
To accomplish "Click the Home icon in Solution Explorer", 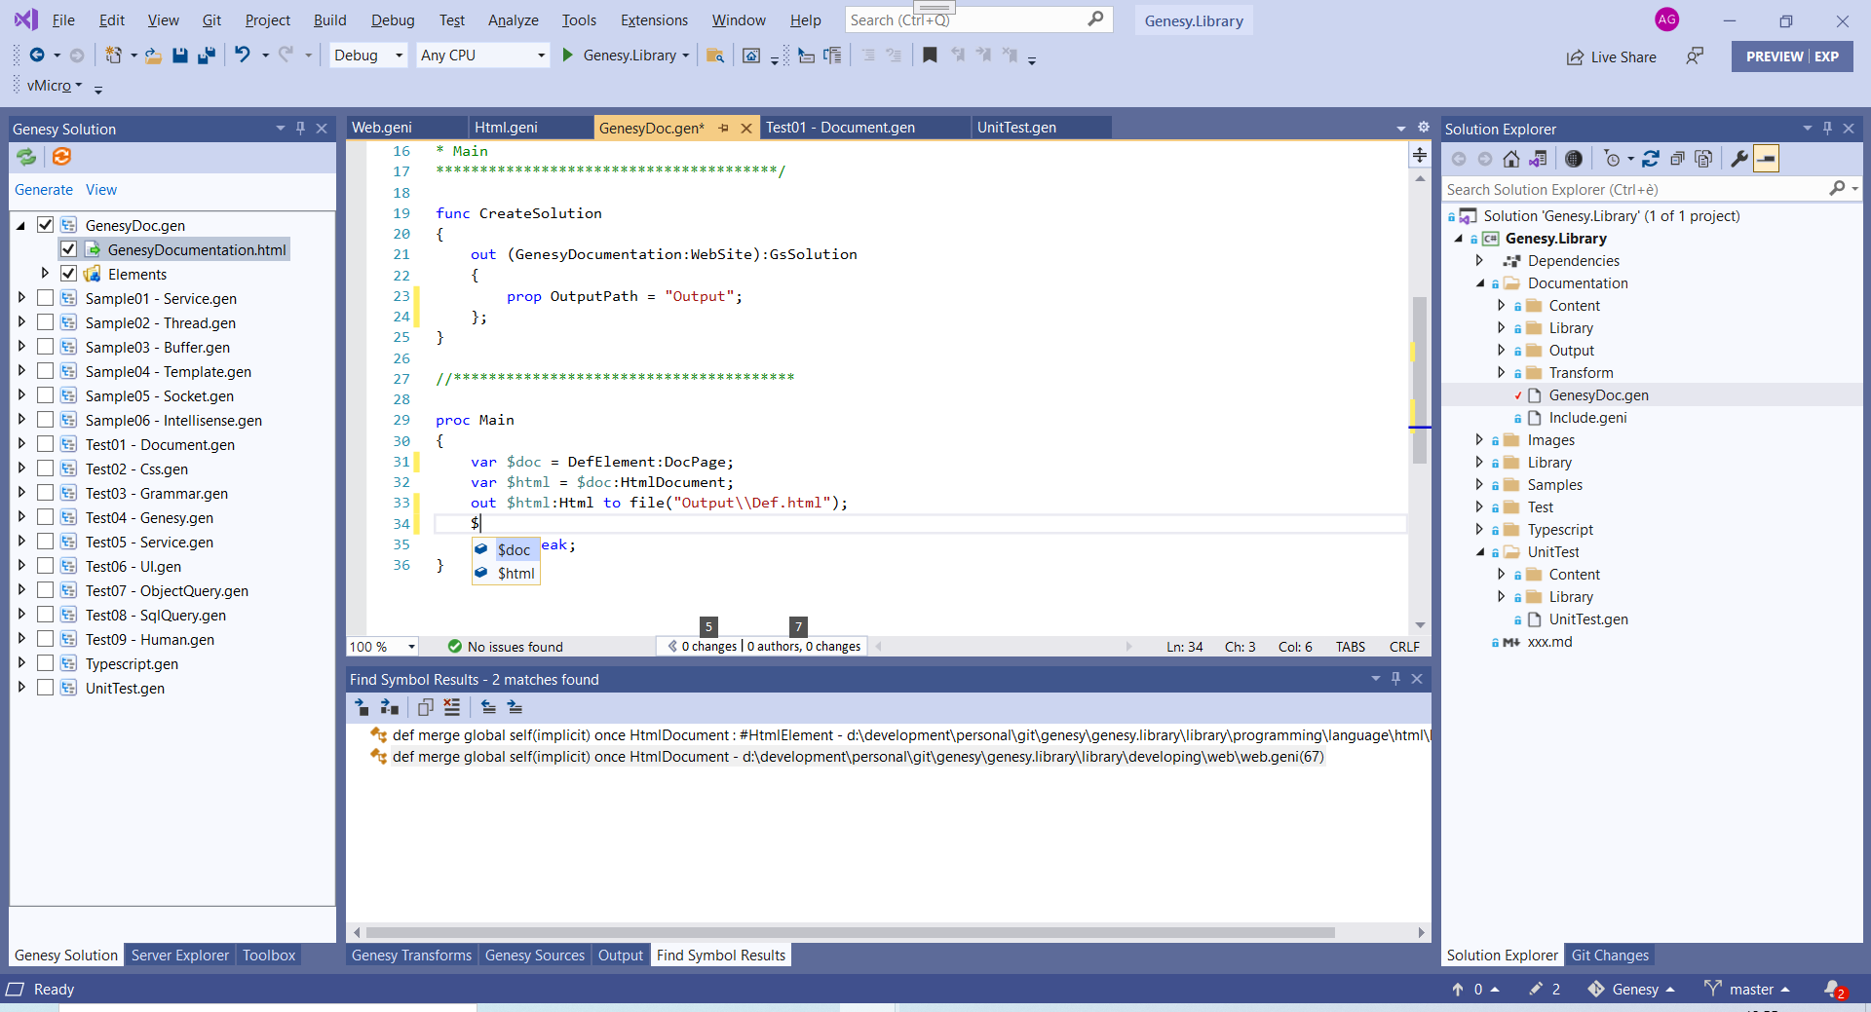I will (1510, 159).
